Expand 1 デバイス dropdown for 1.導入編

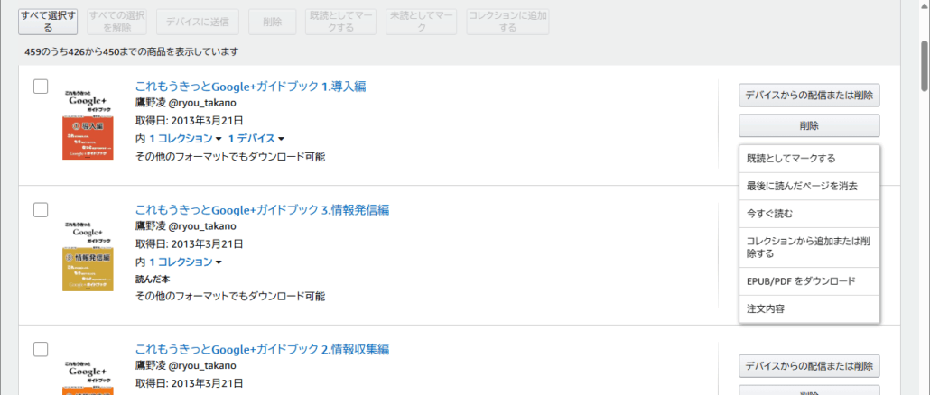pyautogui.click(x=256, y=139)
